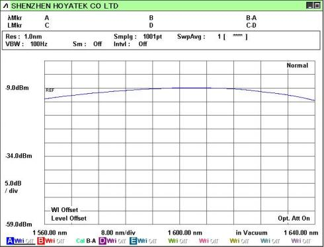Image resolution: width=324 pixels, height=247 pixels.
Task: Select the blue trace A icon
Action: 10,241
